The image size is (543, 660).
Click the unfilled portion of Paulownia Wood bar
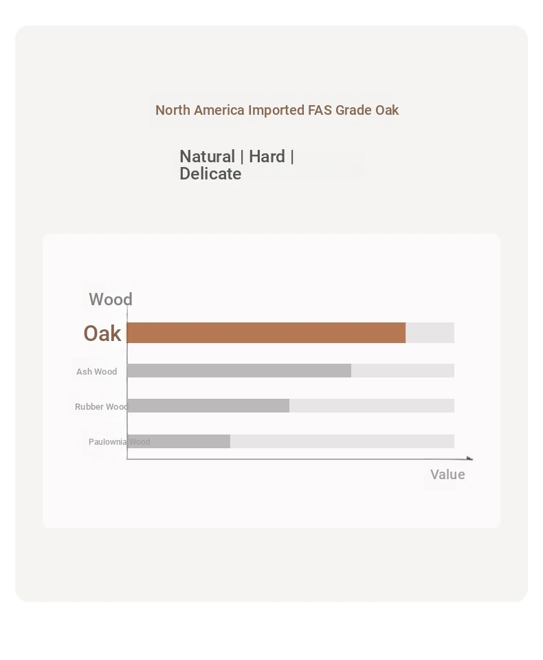(x=342, y=441)
